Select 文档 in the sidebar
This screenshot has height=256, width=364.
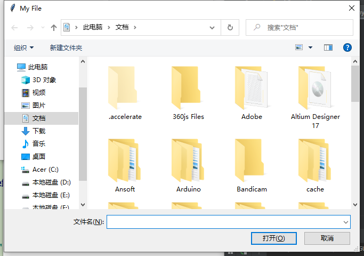42,118
